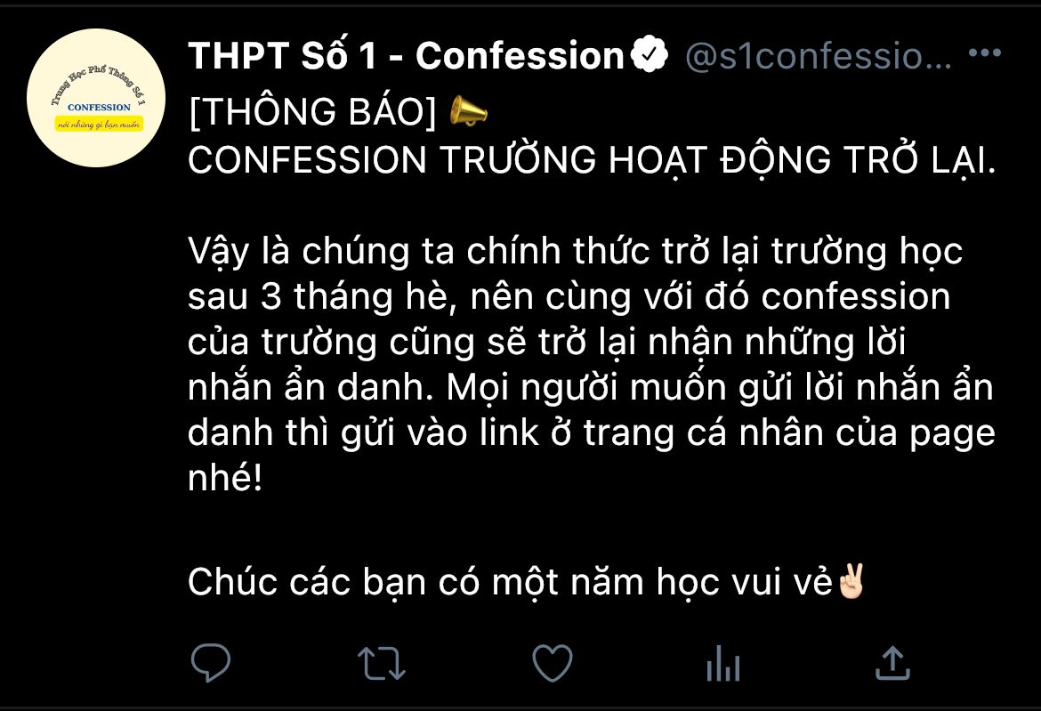This screenshot has height=711, width=1041.
Task: Click the blue-white verified badge
Action: tap(649, 54)
